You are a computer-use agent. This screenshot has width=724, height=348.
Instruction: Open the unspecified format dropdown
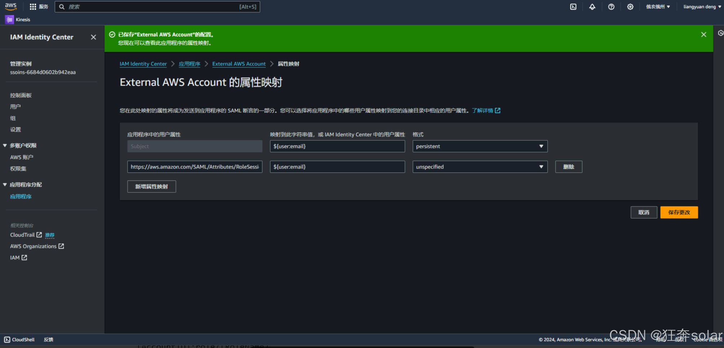click(480, 167)
